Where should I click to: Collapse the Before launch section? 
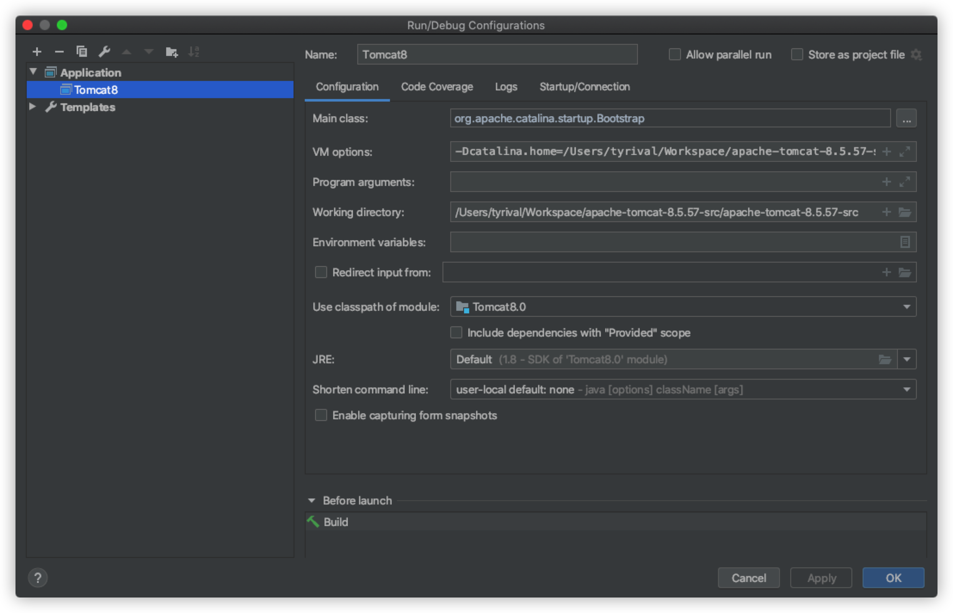pyautogui.click(x=312, y=501)
